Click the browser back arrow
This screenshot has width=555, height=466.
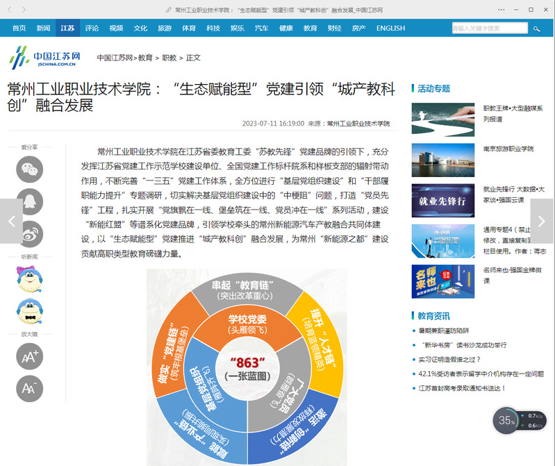(10, 10)
